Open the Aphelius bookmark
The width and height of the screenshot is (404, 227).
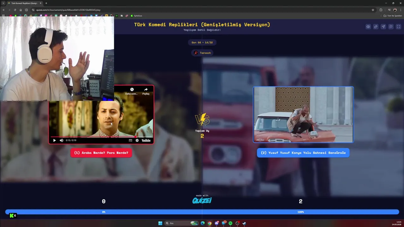coord(136,16)
